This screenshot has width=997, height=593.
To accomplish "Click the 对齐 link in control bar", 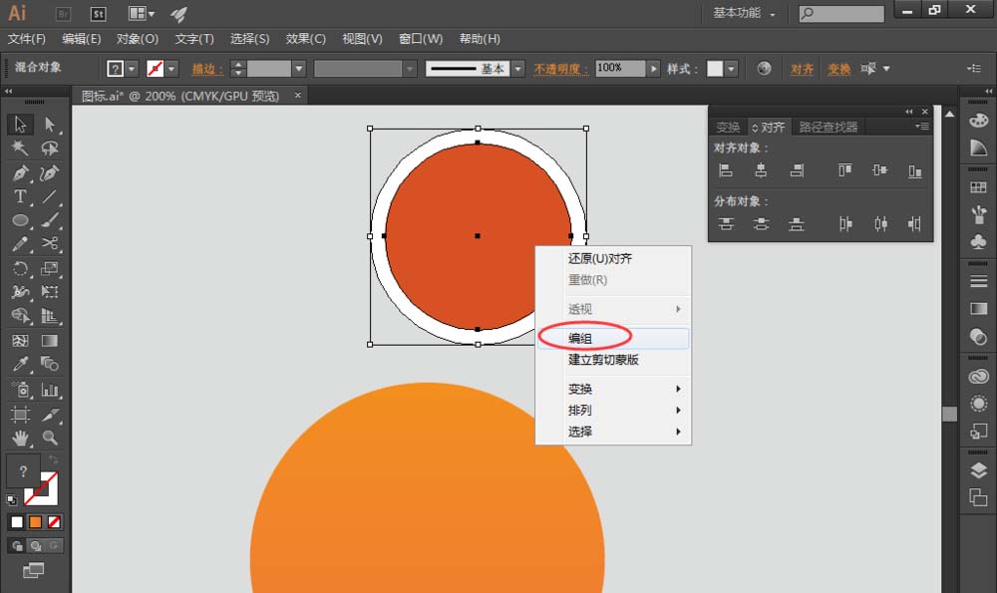I will point(802,69).
